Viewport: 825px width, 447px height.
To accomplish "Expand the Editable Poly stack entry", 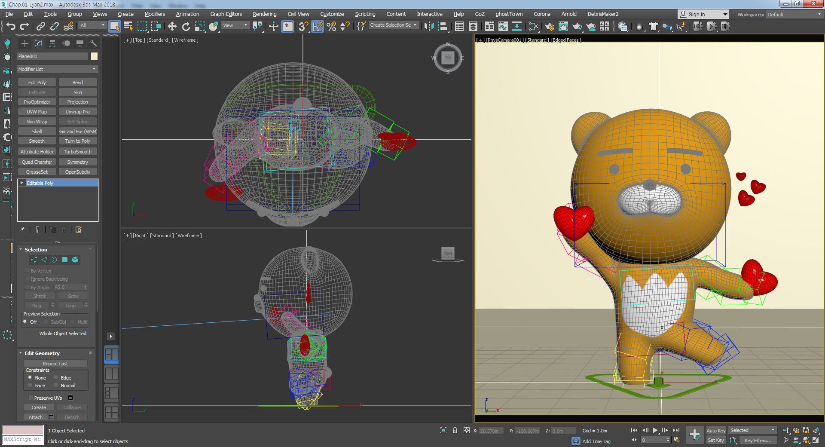I will click(x=21, y=183).
